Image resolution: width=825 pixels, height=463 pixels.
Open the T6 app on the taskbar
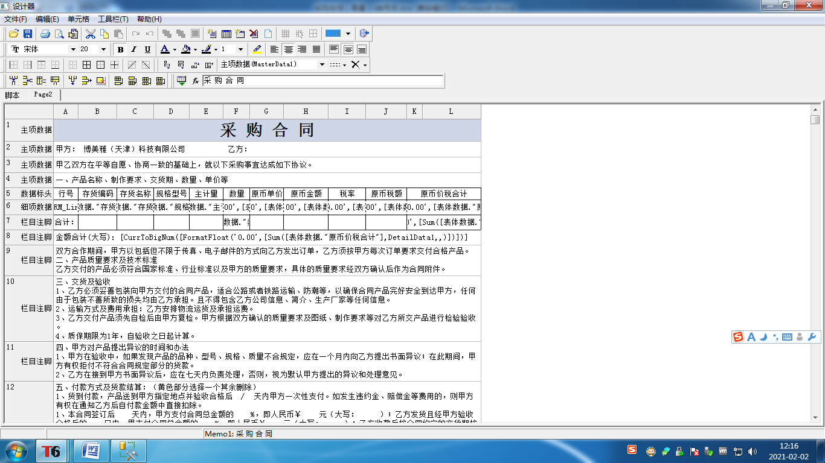tap(51, 450)
